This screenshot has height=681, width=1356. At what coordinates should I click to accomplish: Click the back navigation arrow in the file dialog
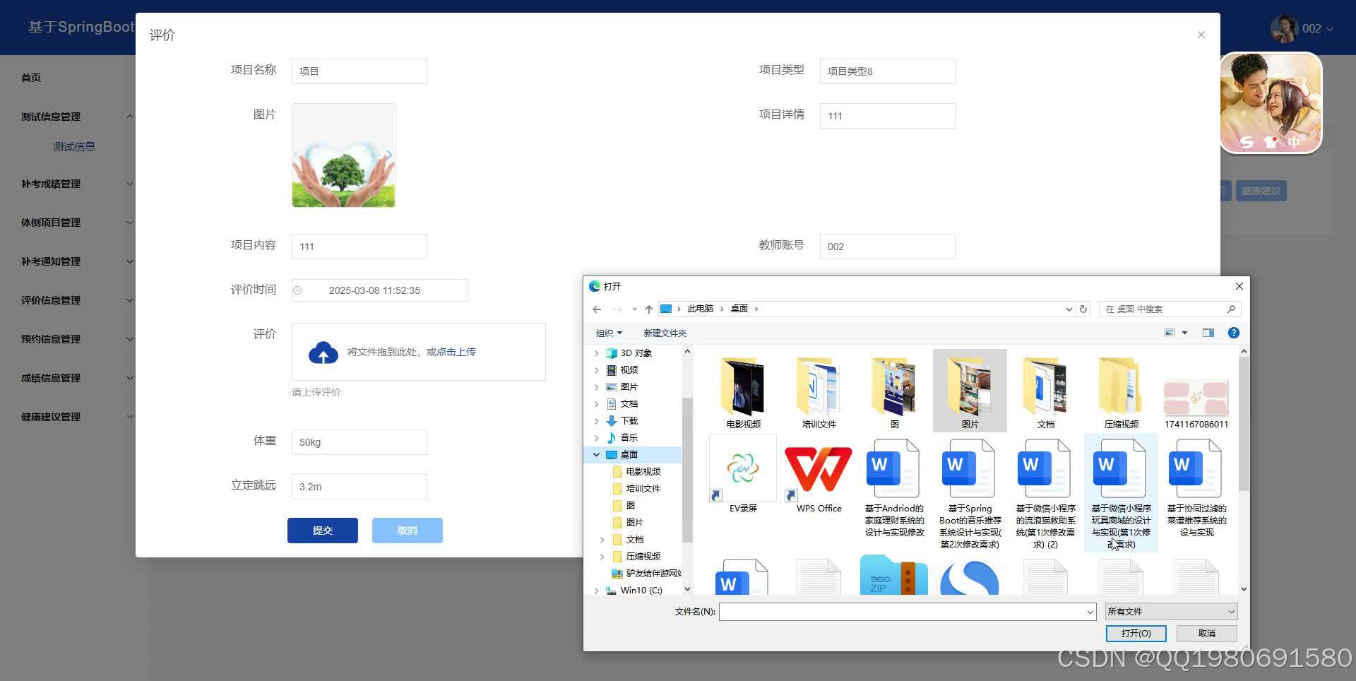tap(597, 309)
